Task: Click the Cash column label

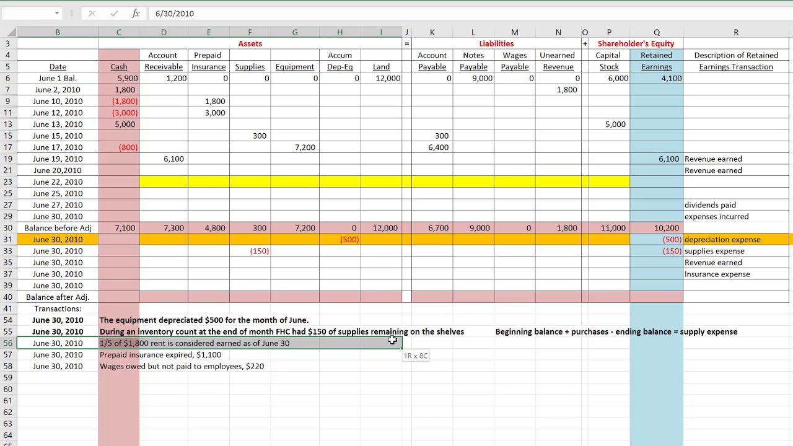Action: click(119, 67)
